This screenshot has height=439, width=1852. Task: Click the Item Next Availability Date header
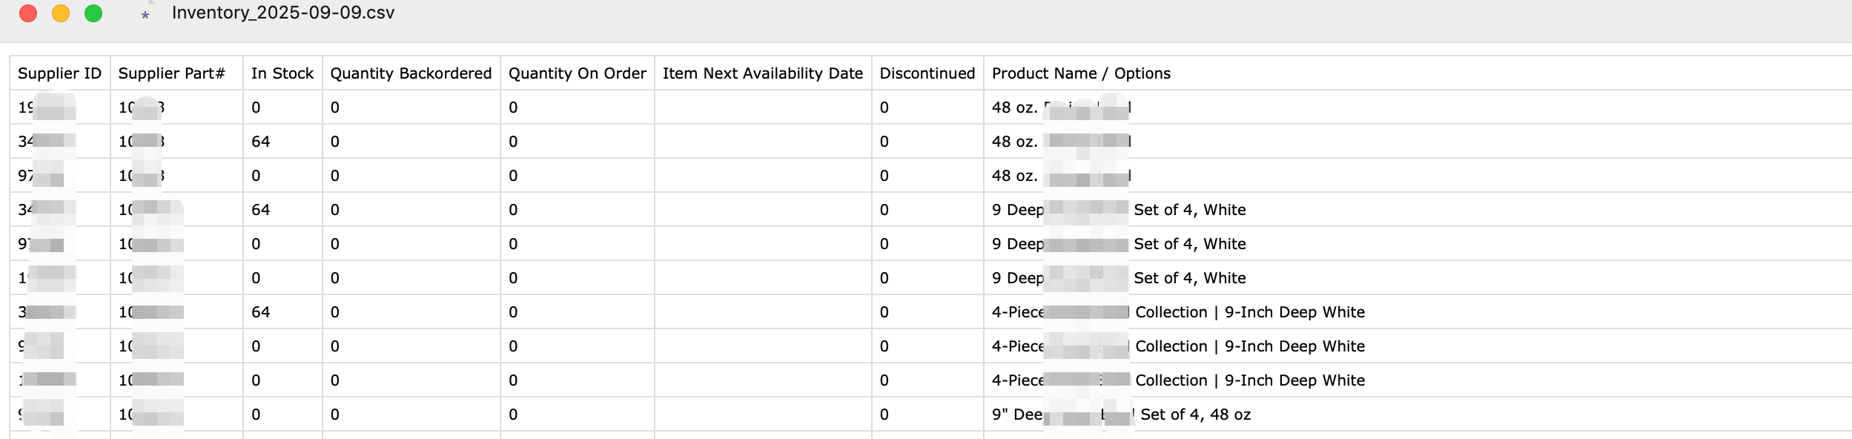click(762, 73)
